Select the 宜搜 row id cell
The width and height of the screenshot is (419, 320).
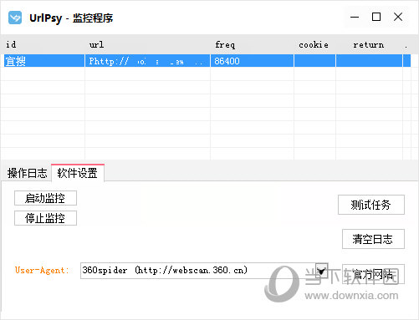[44, 61]
